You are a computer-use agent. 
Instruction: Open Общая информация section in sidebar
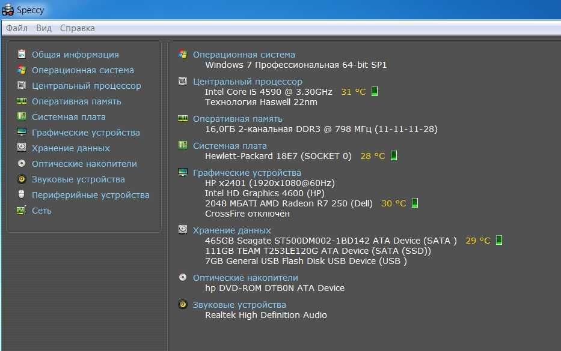(75, 55)
